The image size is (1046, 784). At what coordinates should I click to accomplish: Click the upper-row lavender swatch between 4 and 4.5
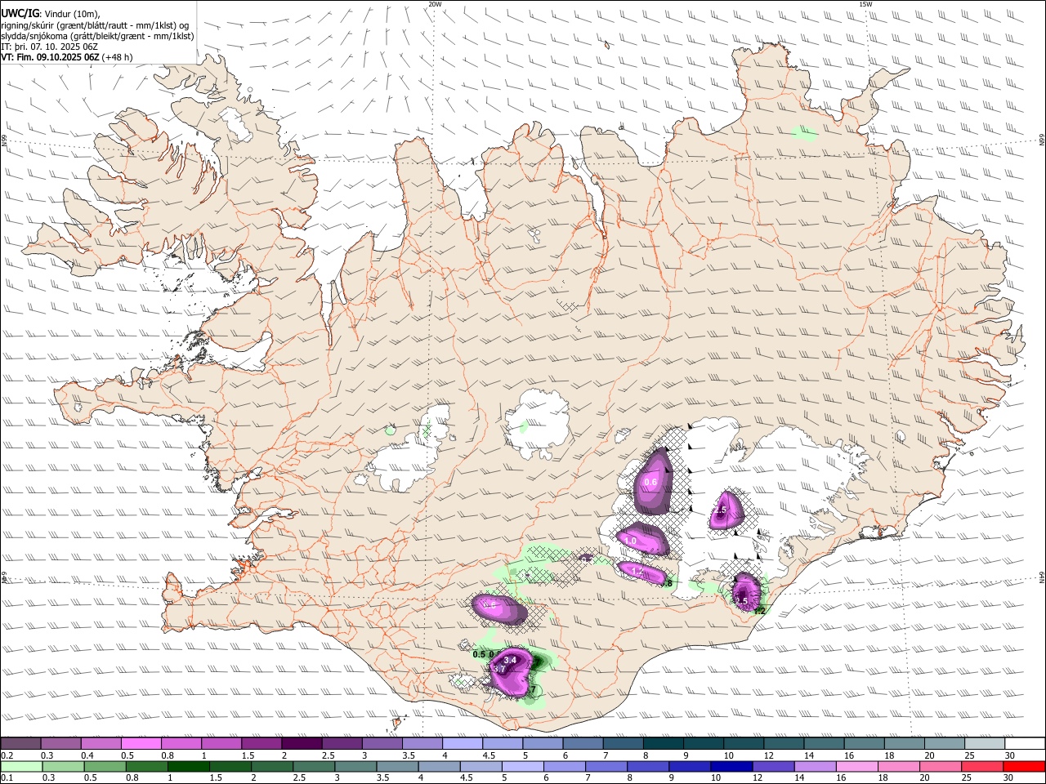point(463,743)
